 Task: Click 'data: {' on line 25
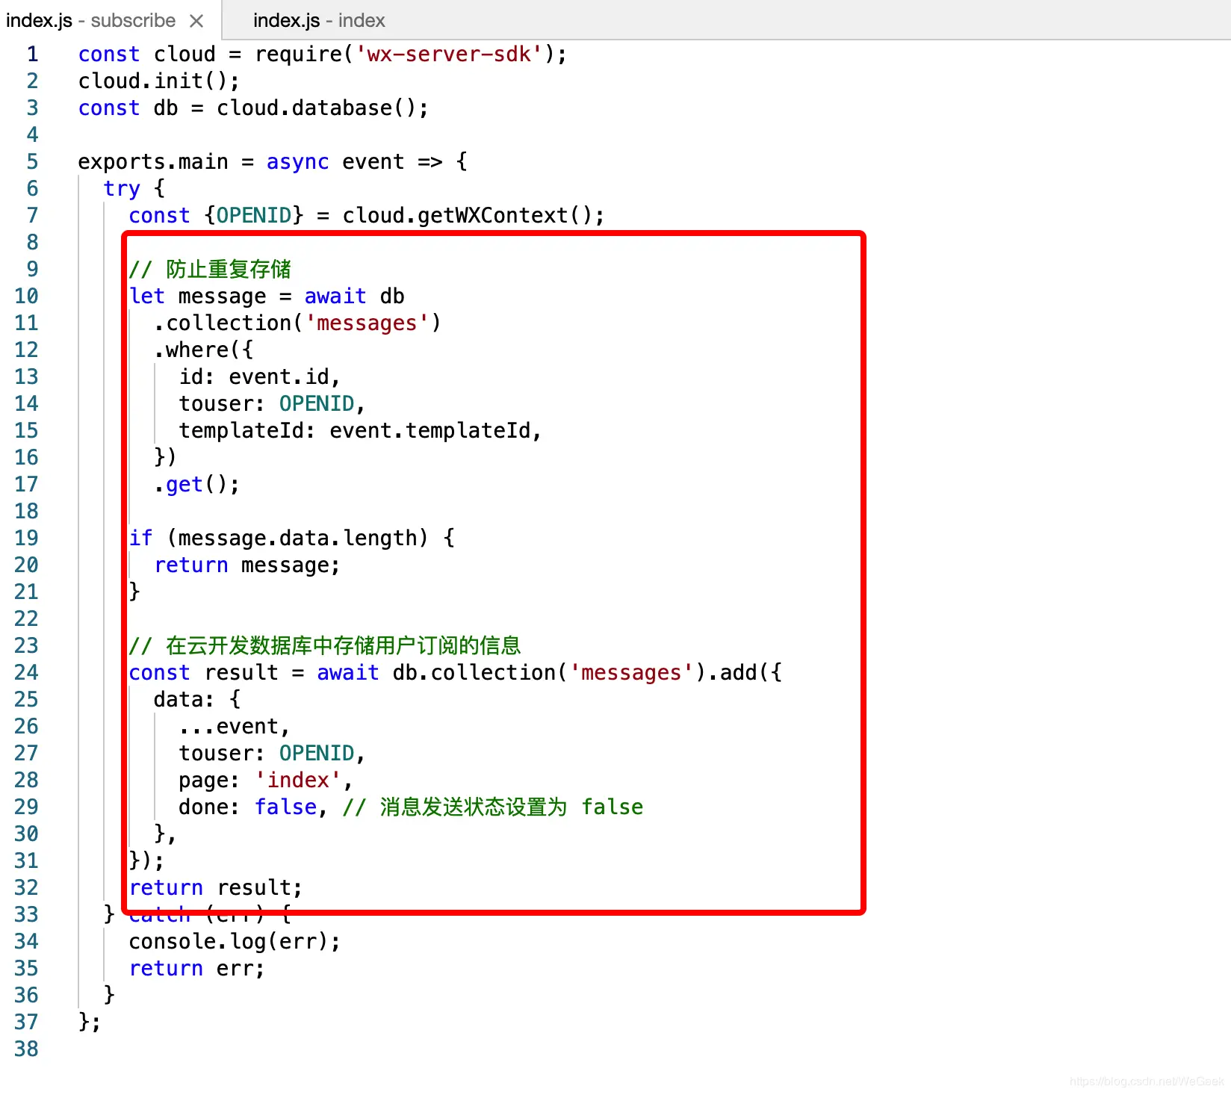pyautogui.click(x=197, y=700)
